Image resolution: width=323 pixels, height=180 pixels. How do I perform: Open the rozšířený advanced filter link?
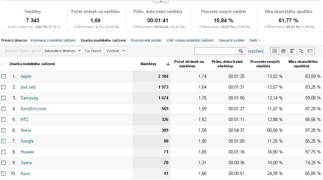[256, 51]
